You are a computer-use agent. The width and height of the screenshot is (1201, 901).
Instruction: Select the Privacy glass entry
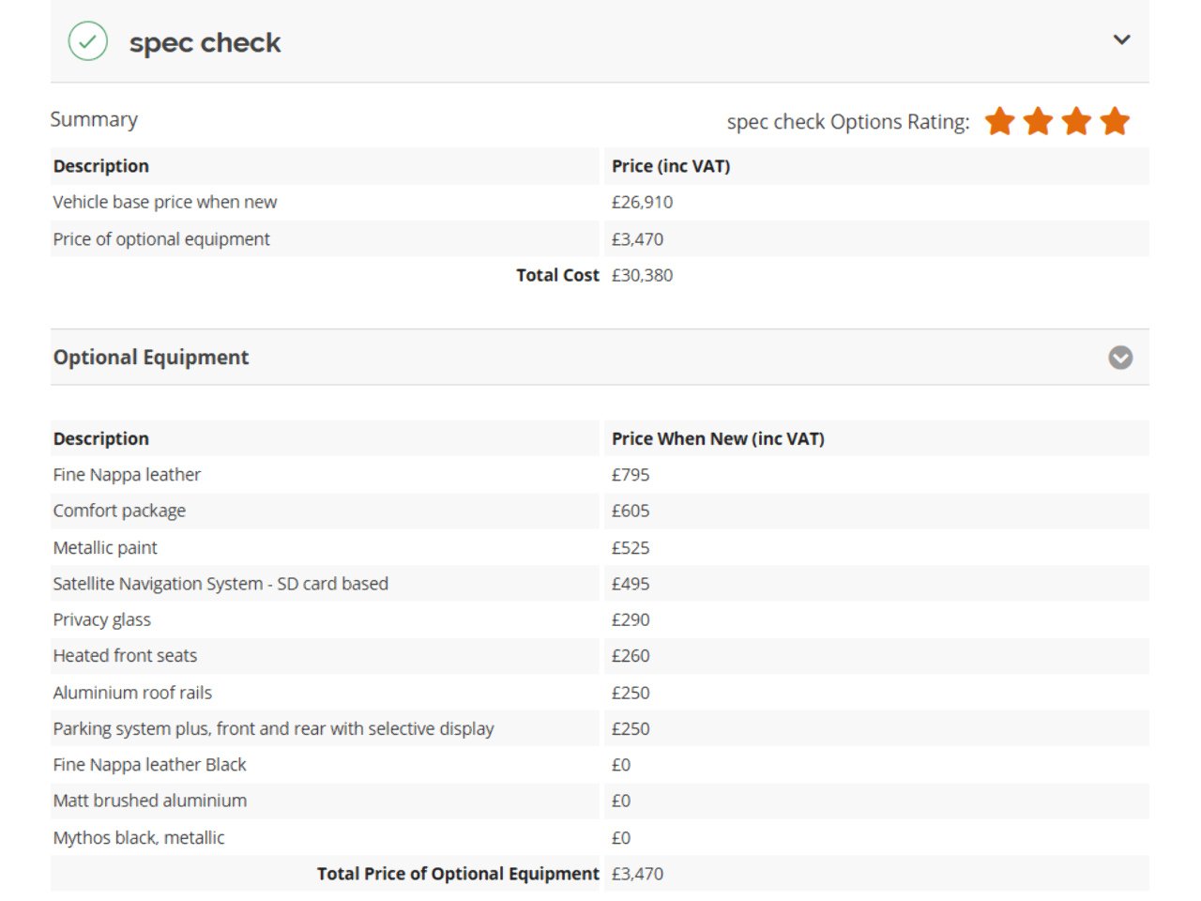[101, 619]
